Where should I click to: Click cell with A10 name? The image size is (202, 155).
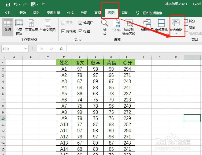[x=64, y=124]
